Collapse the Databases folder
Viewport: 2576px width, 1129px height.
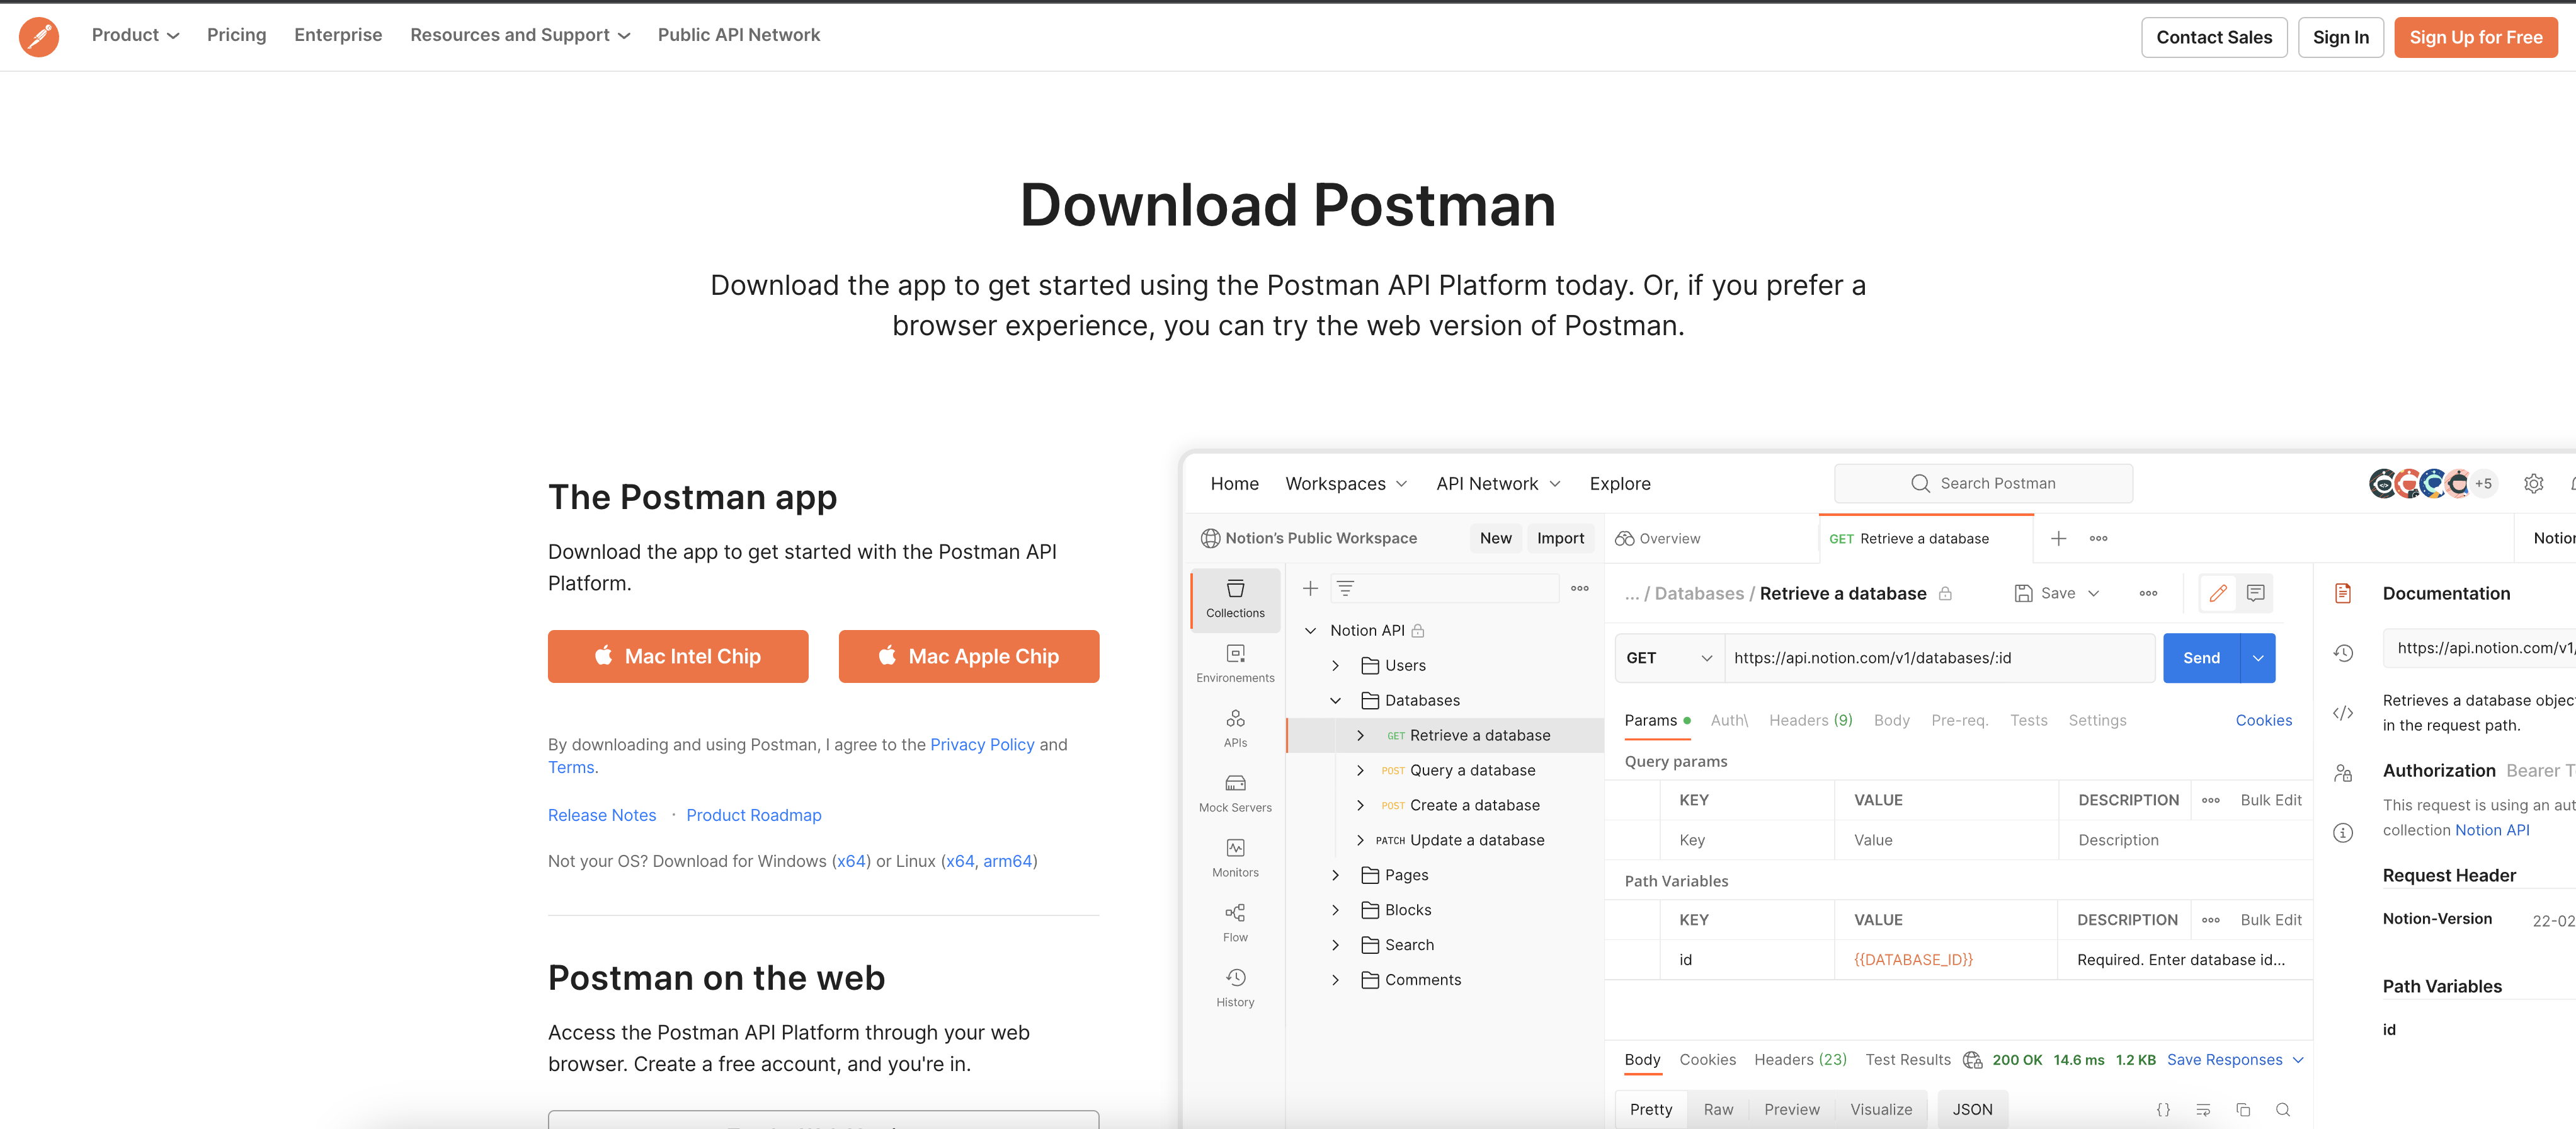point(1335,701)
